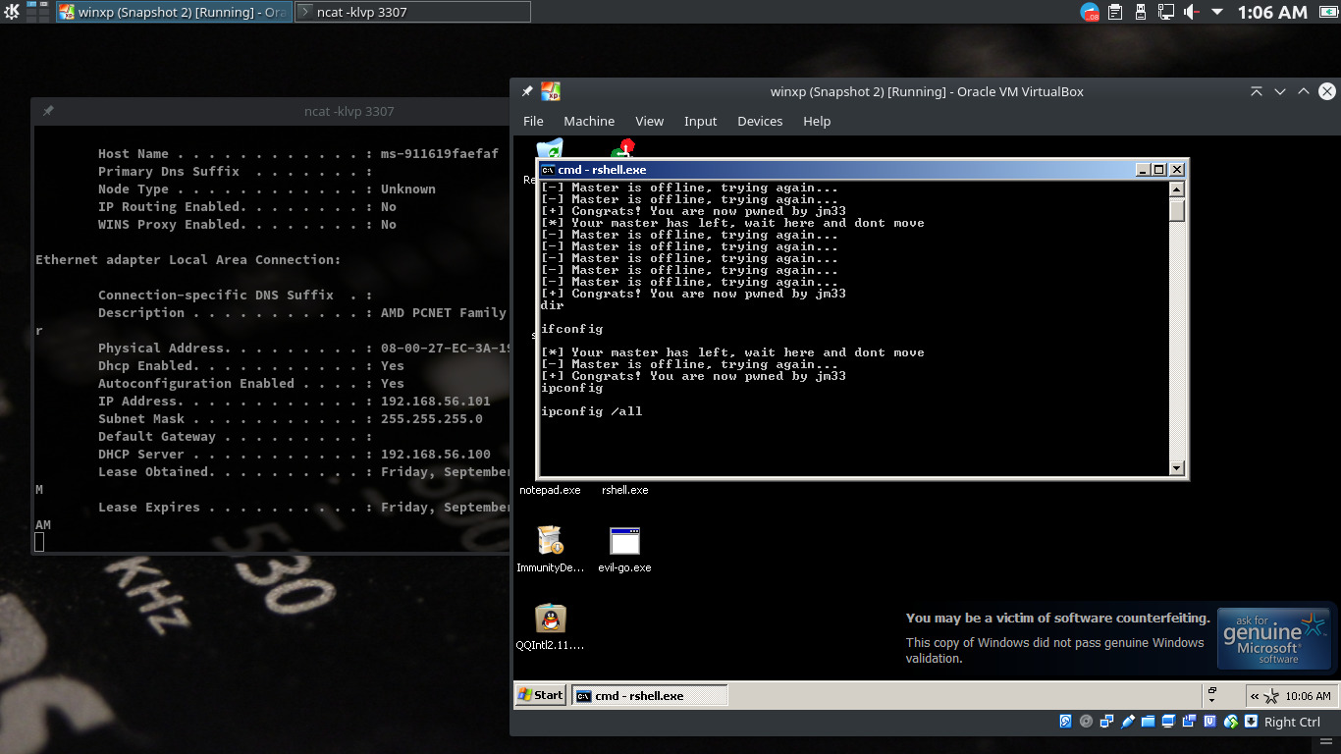Click the winxp VM icon in titlebar
The height and width of the screenshot is (754, 1341).
click(550, 91)
